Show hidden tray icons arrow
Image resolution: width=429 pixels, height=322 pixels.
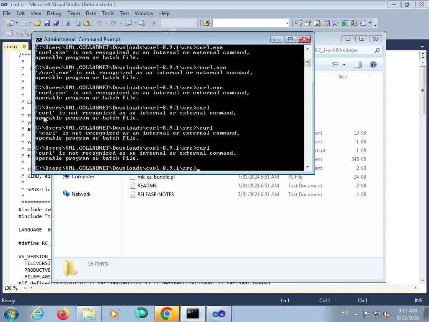point(356,314)
